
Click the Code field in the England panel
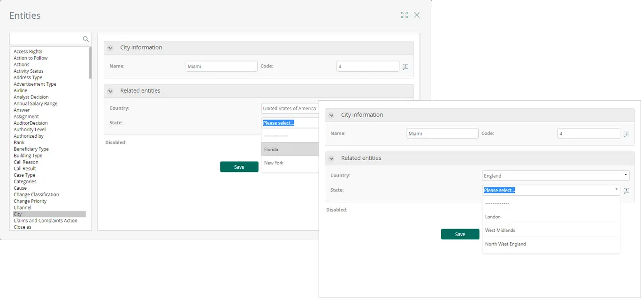point(589,134)
